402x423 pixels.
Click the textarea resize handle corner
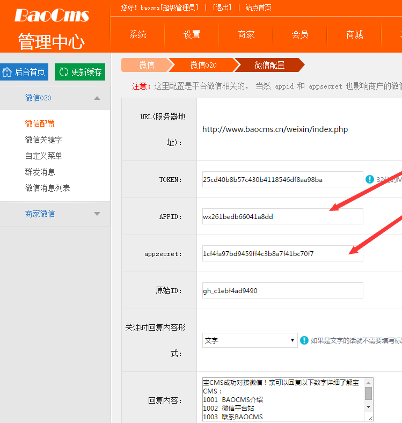[370, 418]
